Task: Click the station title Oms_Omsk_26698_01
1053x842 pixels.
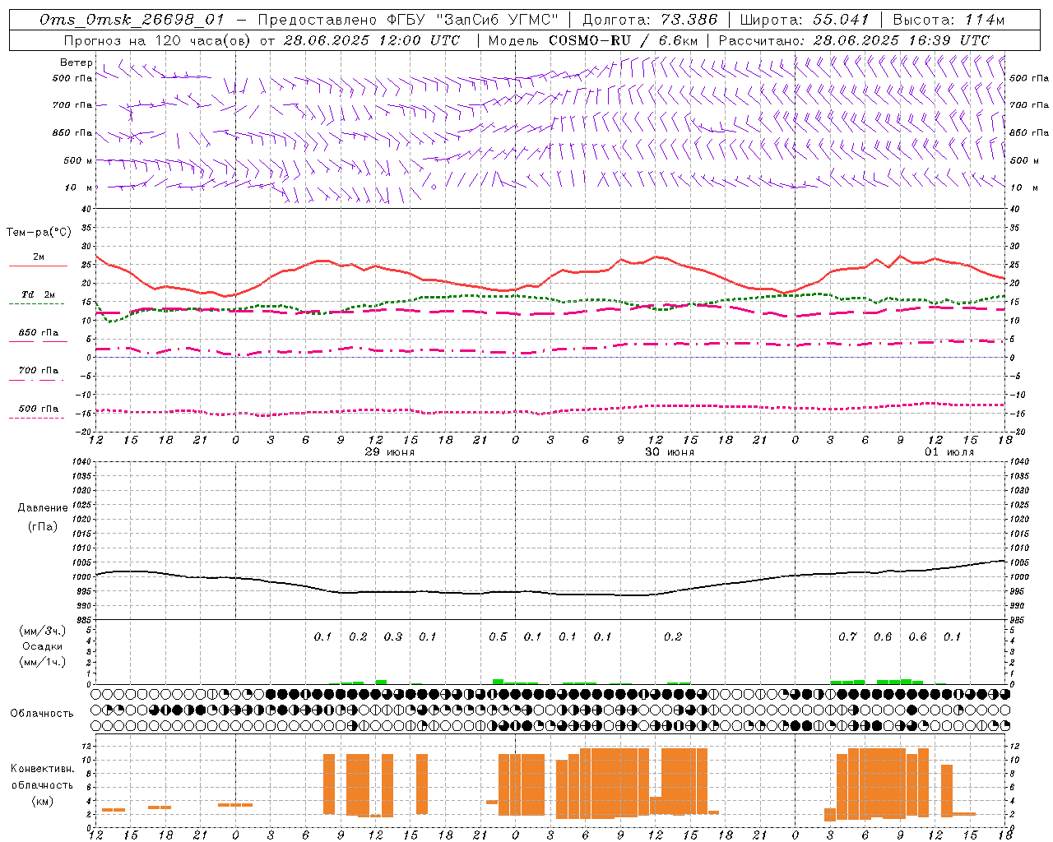Action: coord(132,20)
